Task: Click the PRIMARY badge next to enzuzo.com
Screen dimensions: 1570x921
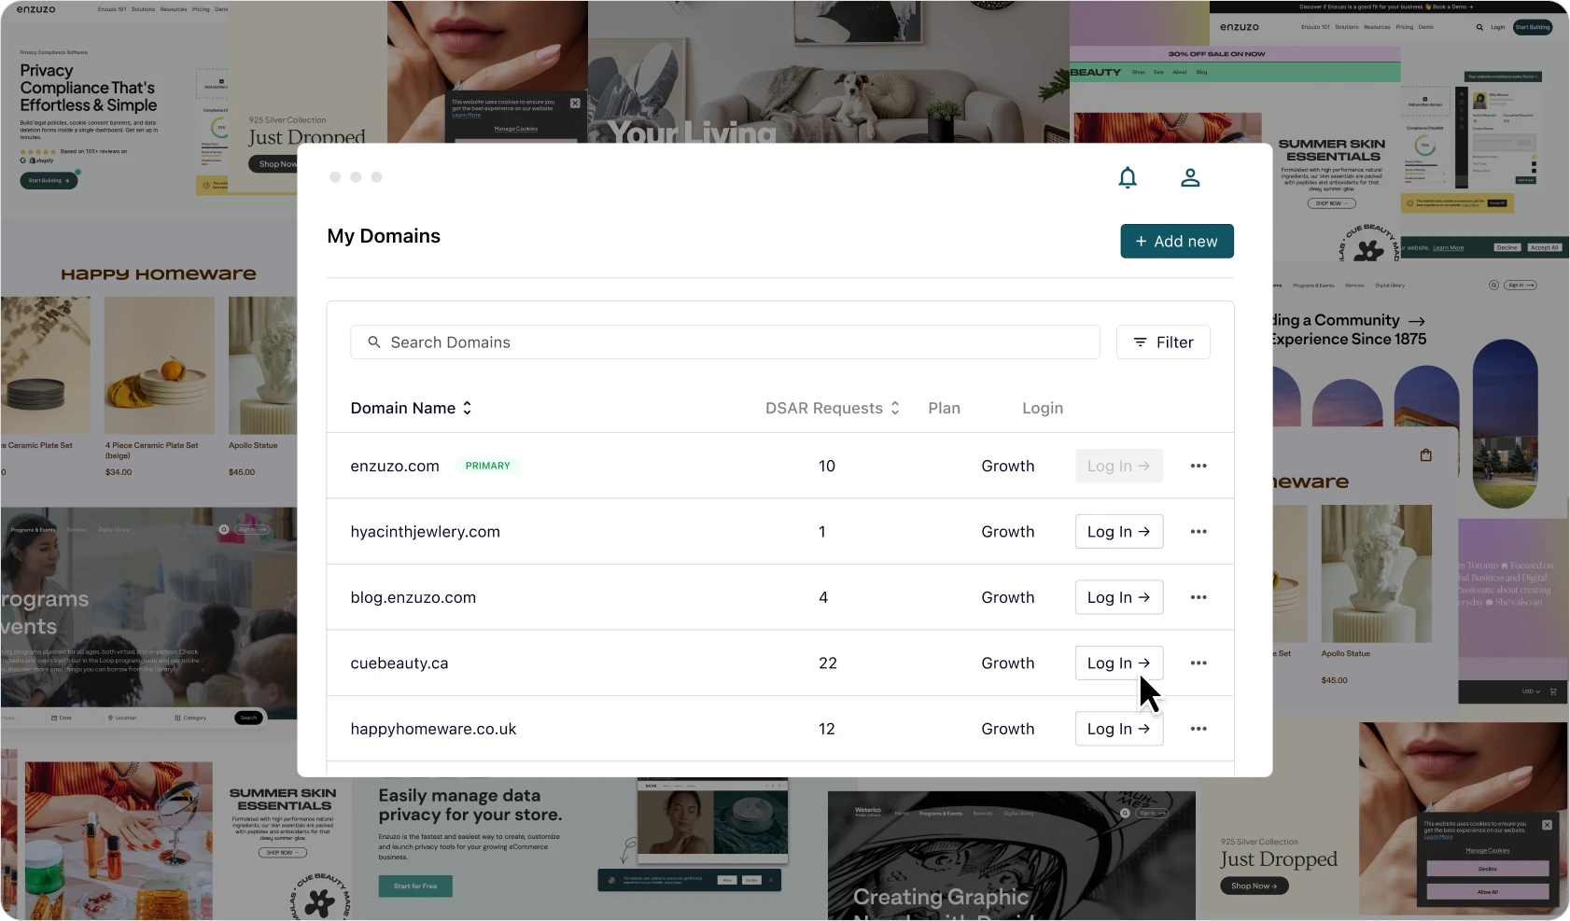Action: coord(488,466)
